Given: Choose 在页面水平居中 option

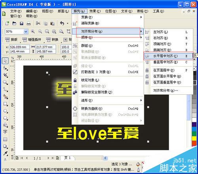Looking at the screenshot, I should point(168,76).
